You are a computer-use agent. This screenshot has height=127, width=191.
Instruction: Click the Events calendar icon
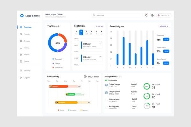21,62
